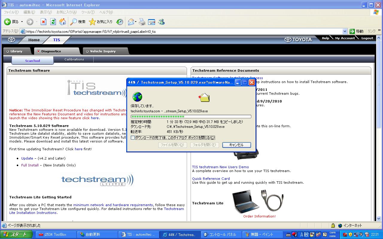Click the Mail envelope toolbar icon

(131, 22)
